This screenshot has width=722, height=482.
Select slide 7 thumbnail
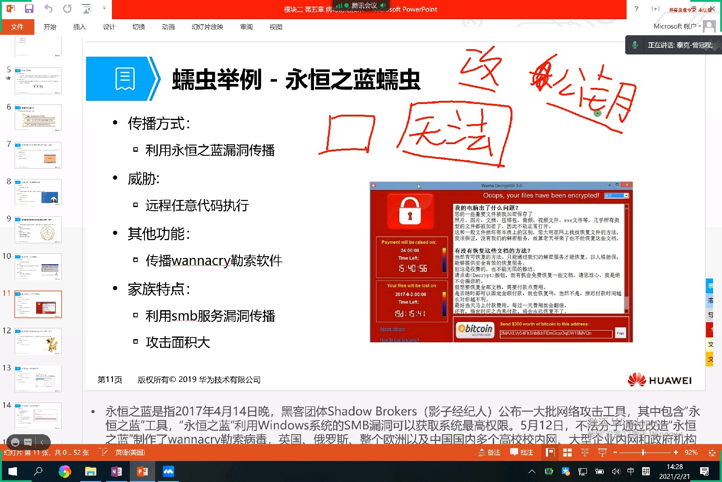pos(38,155)
